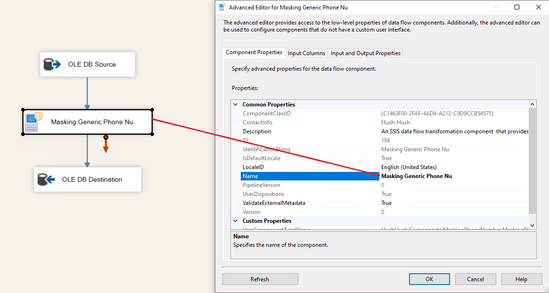Viewport: 549px width, 293px height.
Task: Click the Advanced Editor title bar icon
Action: [222, 8]
